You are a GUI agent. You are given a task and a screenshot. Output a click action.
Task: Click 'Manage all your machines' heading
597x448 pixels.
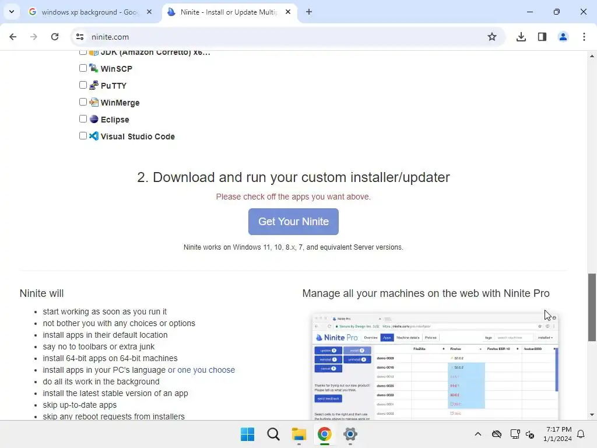426,293
